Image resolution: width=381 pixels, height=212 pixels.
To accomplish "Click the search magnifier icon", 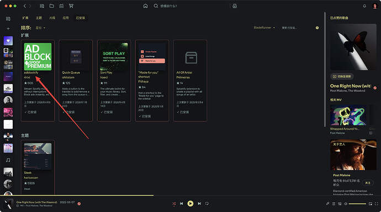I will pos(156,6).
